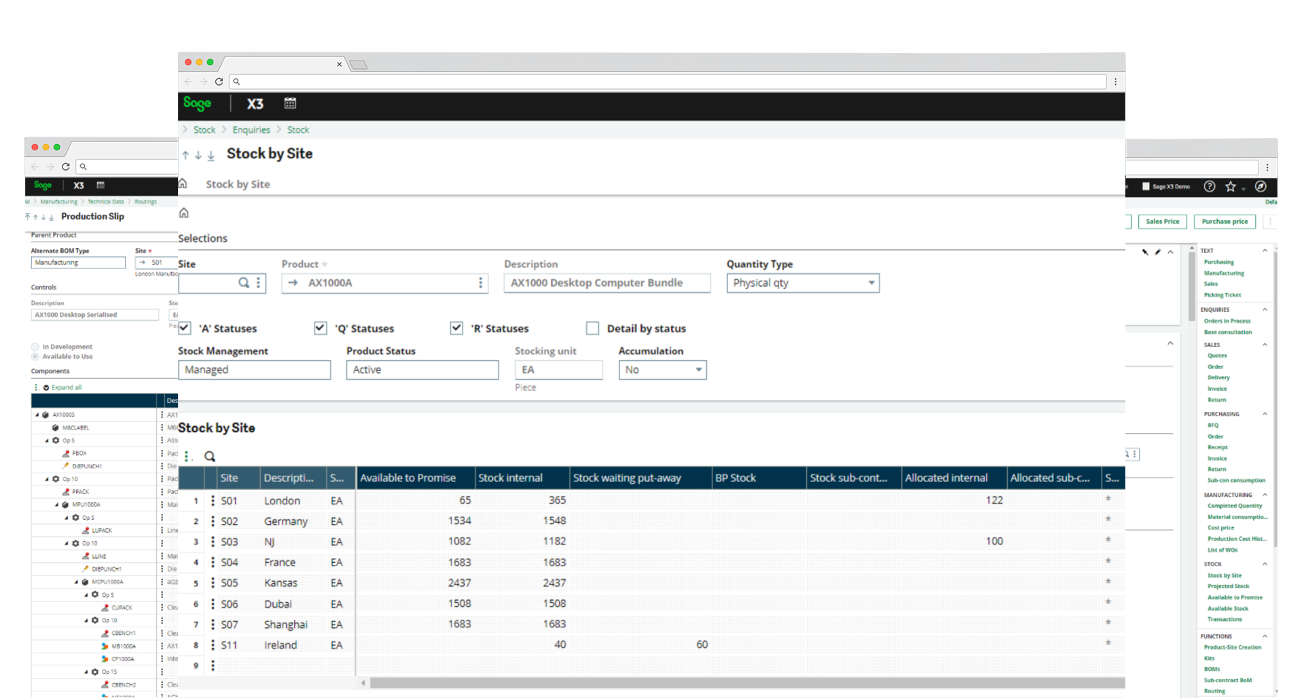Image resolution: width=1304 pixels, height=698 pixels.
Task: Click the front browser's address bar
Action: pyautogui.click(x=669, y=82)
